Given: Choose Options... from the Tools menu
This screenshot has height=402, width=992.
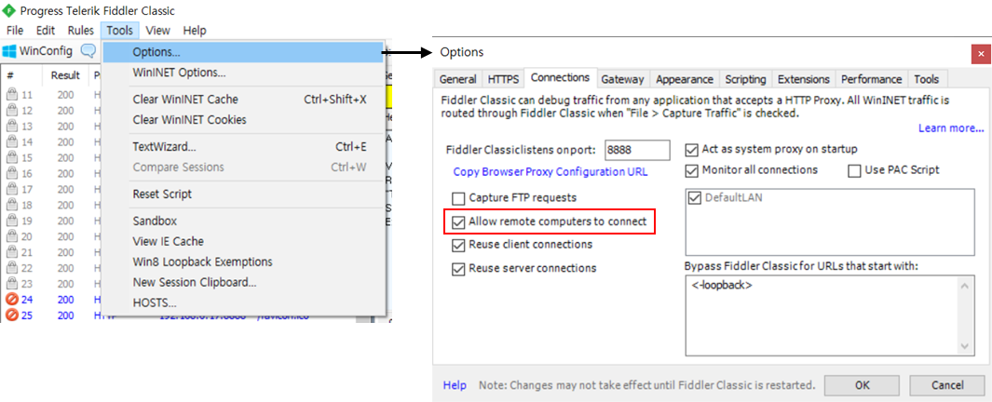Looking at the screenshot, I should pos(243,52).
